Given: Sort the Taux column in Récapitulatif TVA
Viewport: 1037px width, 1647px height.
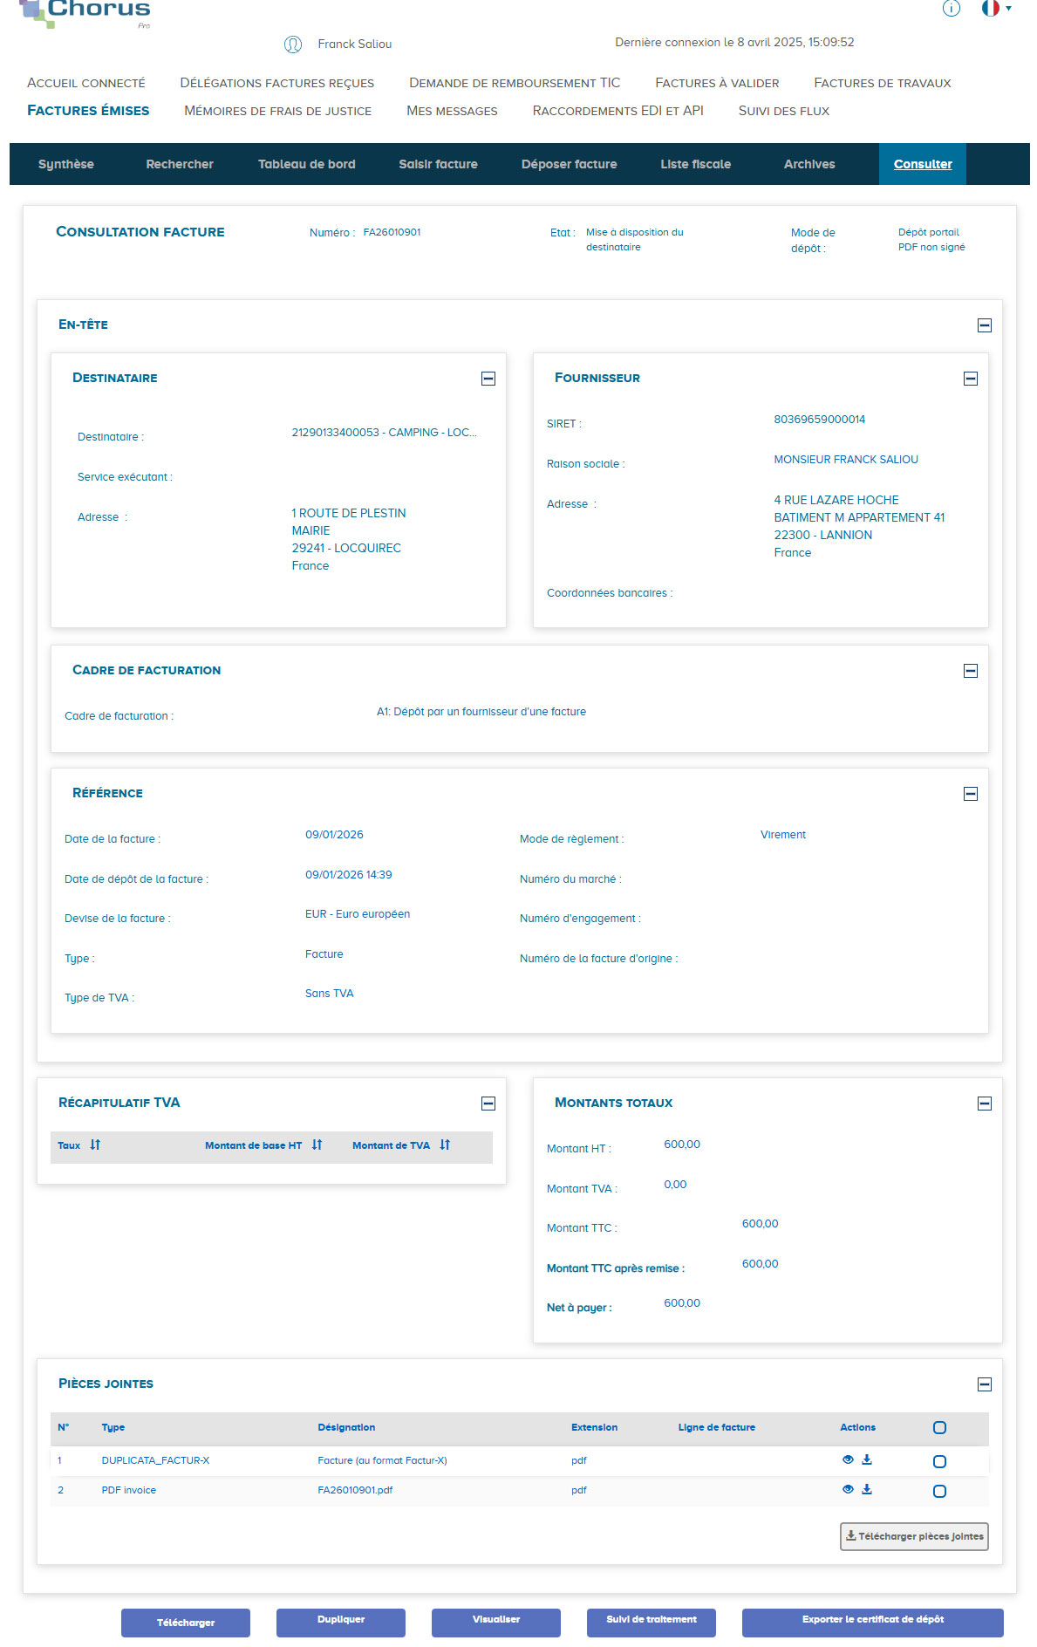Looking at the screenshot, I should [95, 1145].
